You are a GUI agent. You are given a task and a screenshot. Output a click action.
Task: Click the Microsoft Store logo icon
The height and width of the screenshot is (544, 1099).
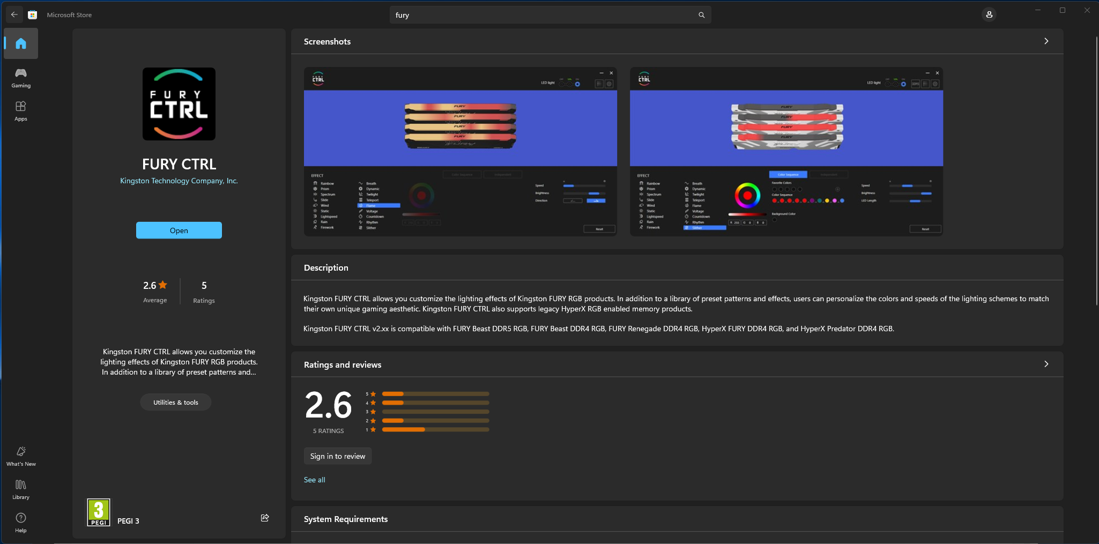pyautogui.click(x=33, y=15)
